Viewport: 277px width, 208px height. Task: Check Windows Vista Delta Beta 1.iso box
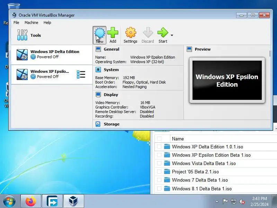pyautogui.click(x=159, y=163)
